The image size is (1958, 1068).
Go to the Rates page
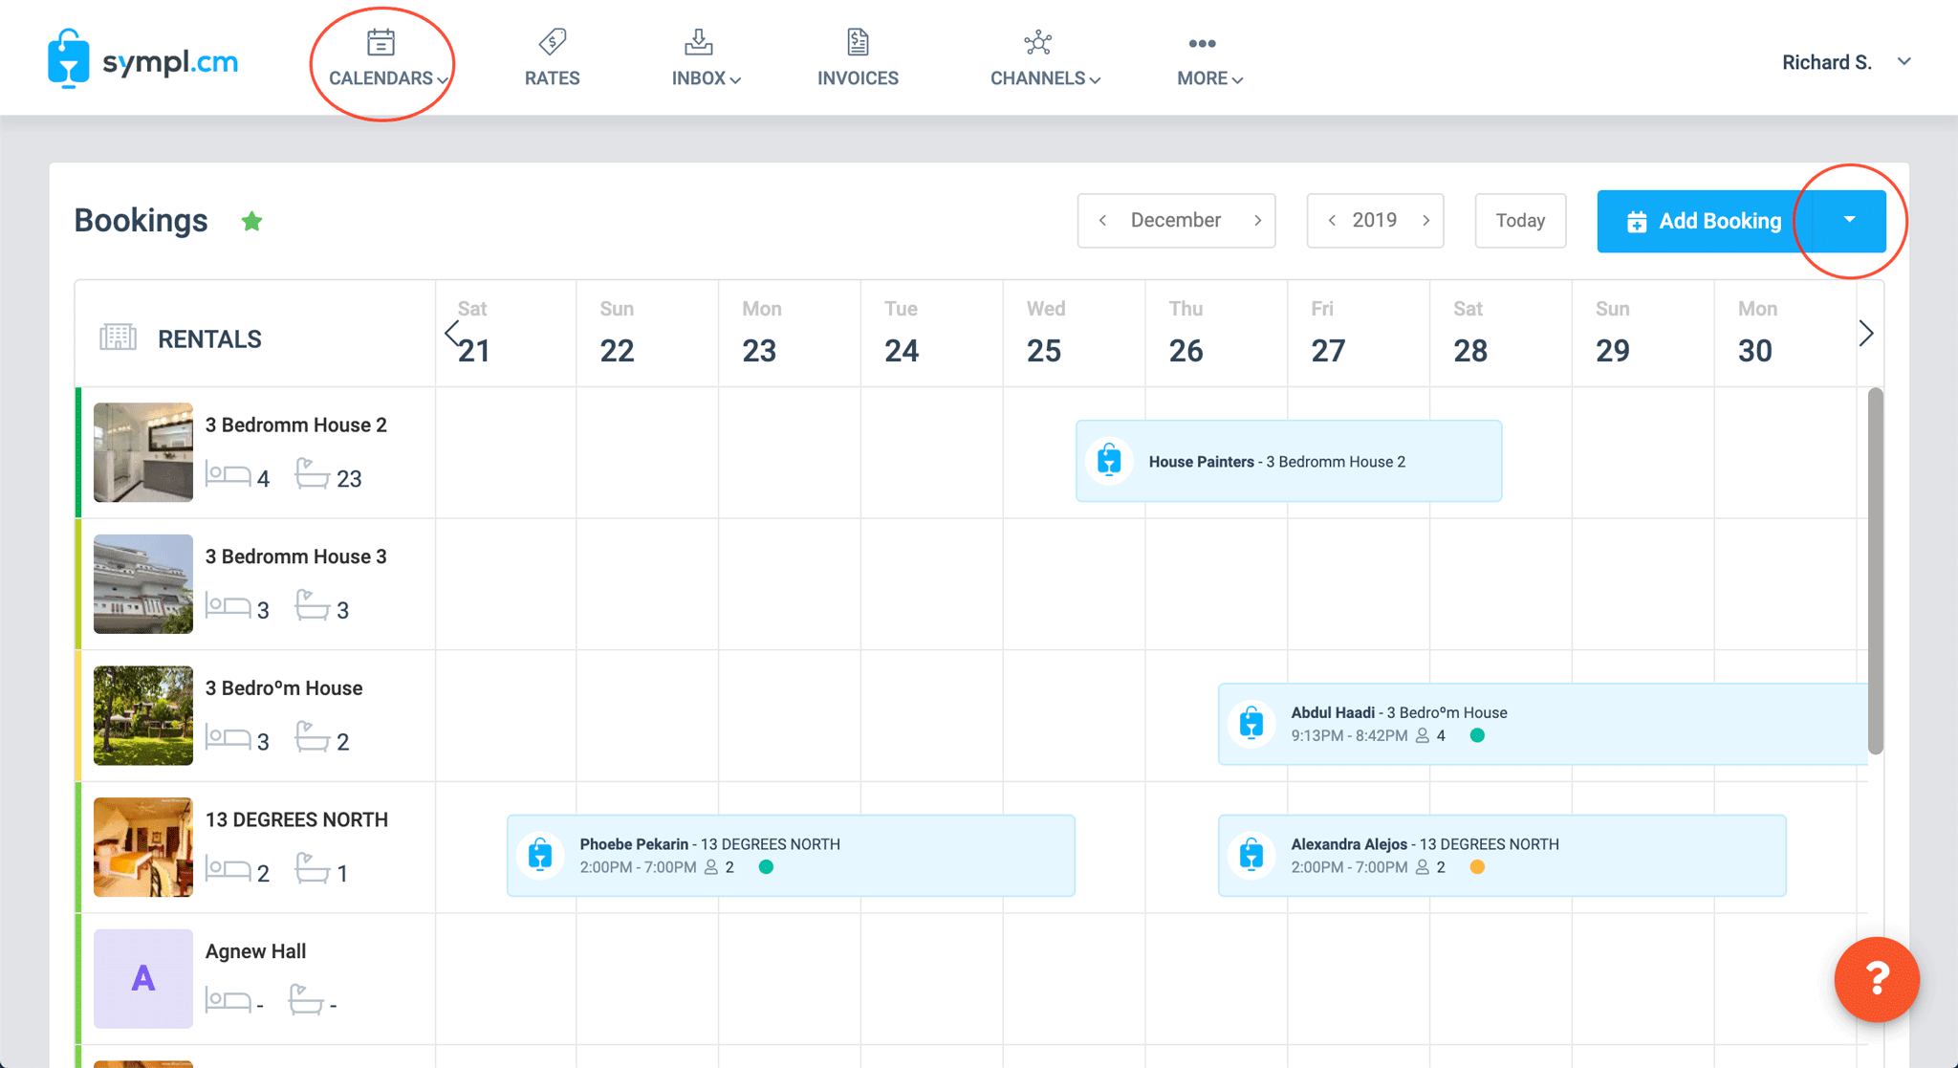(552, 59)
